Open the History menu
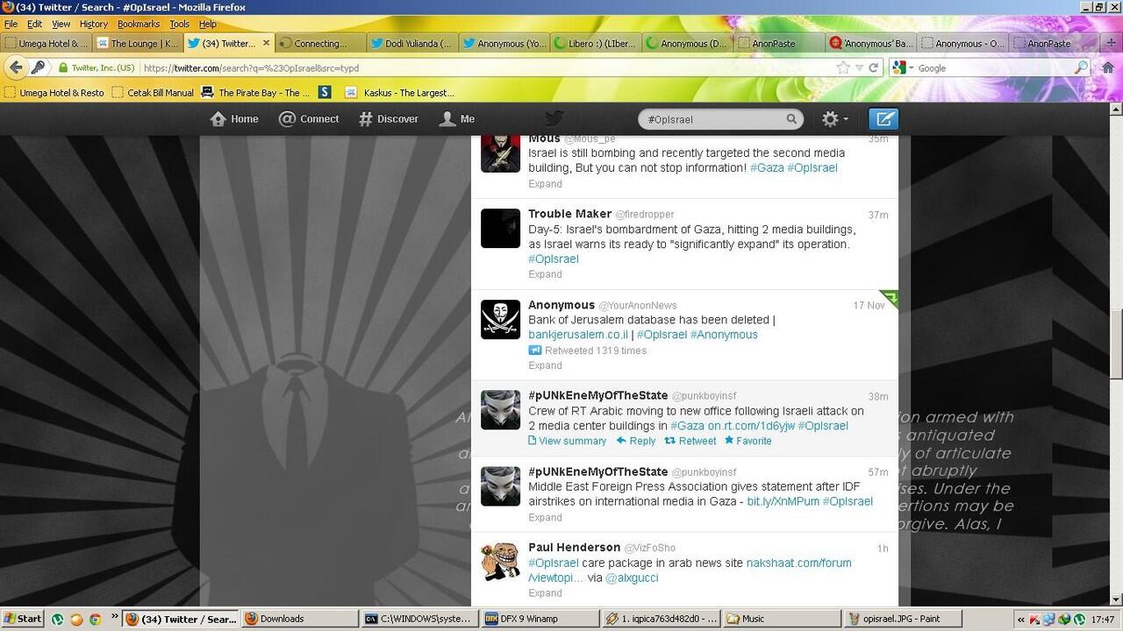The width and height of the screenshot is (1123, 631). 93,24
